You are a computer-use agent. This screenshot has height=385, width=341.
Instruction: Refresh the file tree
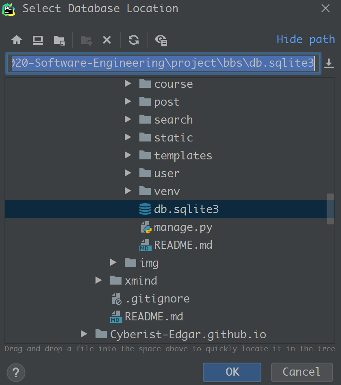(x=133, y=39)
